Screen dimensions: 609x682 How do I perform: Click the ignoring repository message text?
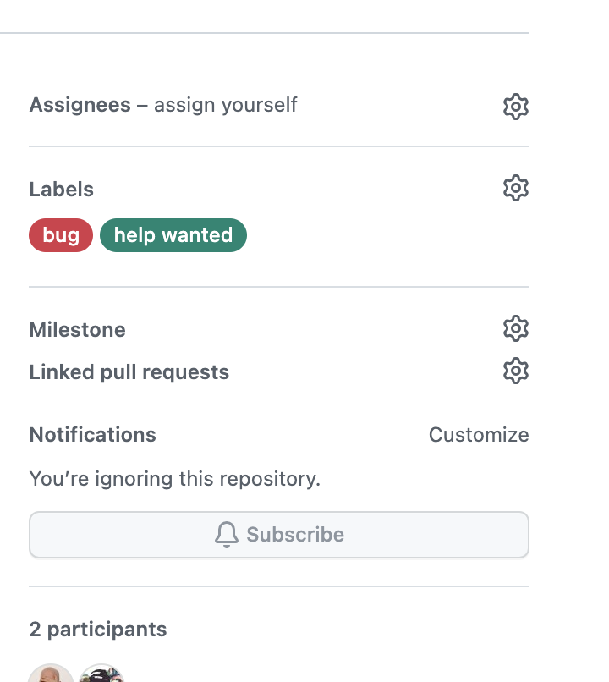coord(175,478)
